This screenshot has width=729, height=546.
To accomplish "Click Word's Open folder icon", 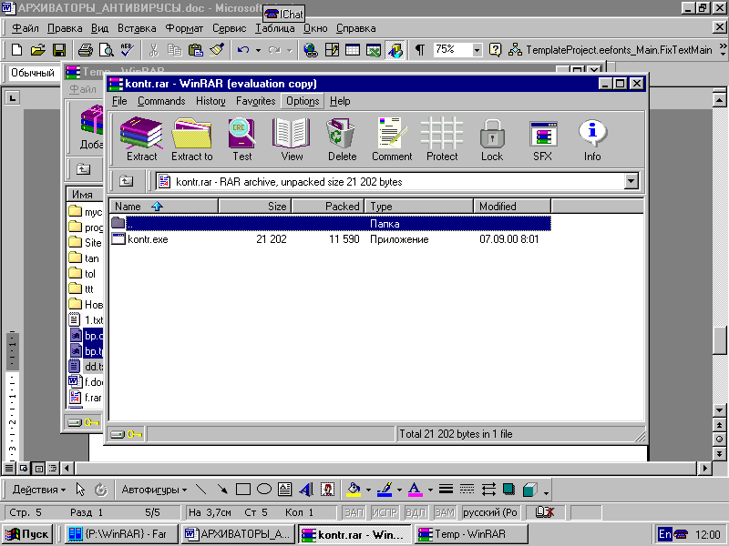I will pos(37,50).
